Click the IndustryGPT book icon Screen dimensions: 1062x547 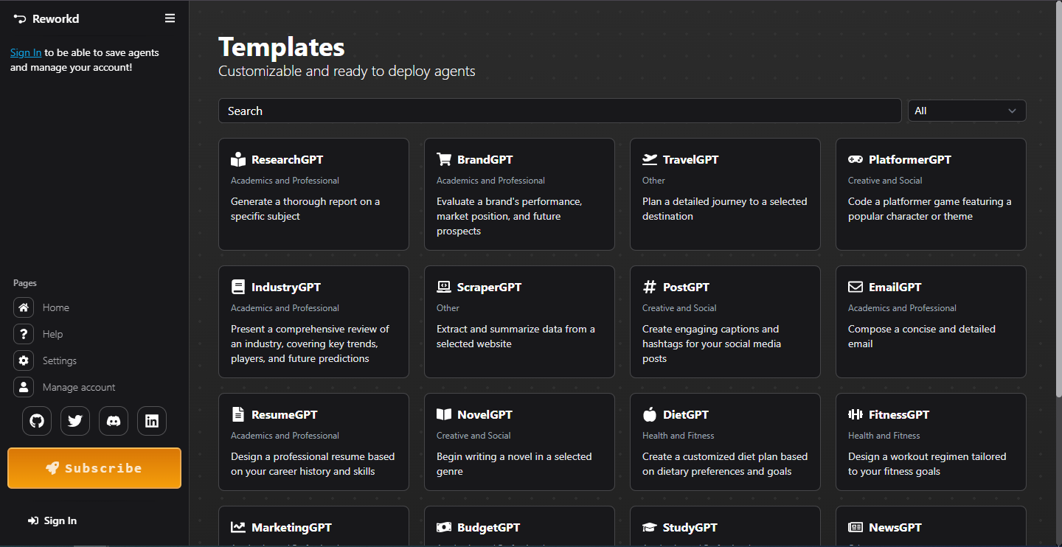238,287
